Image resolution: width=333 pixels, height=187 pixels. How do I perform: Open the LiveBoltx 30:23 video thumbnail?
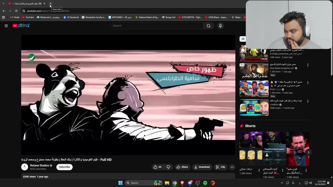tap(254, 107)
